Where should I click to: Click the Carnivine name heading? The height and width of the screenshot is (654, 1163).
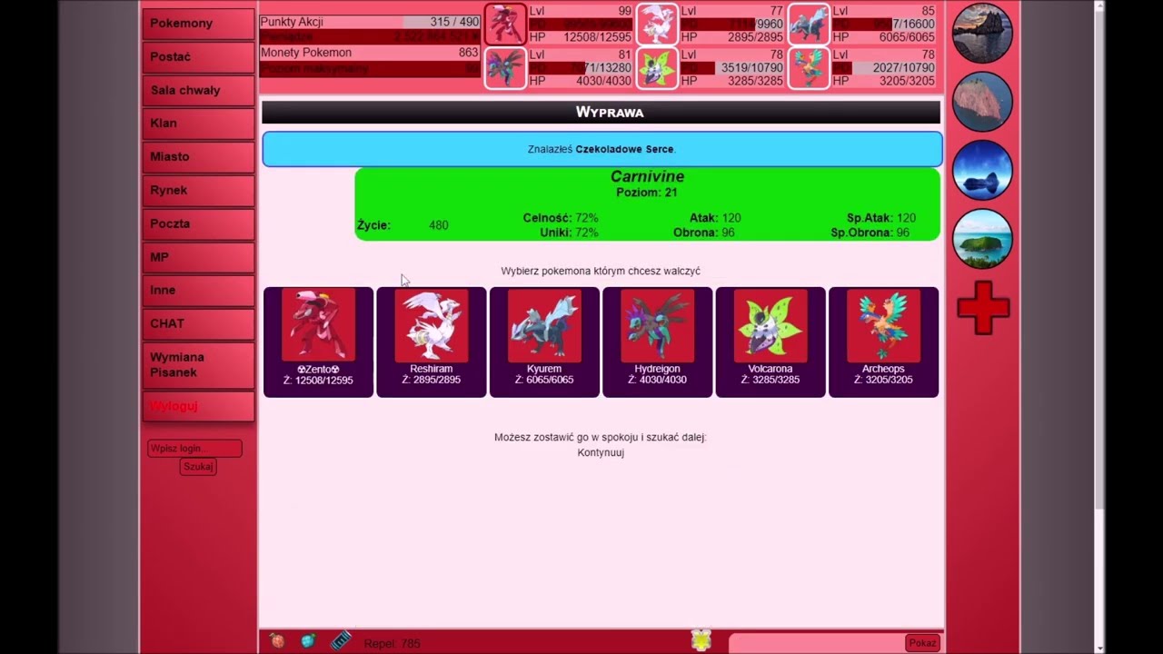[x=647, y=177]
